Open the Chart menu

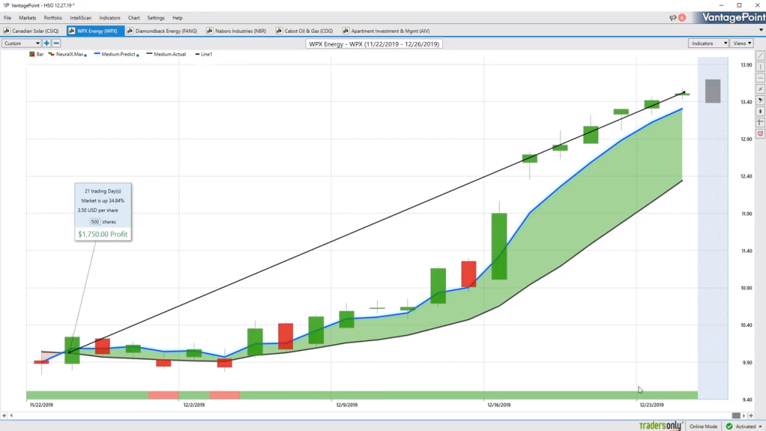[134, 18]
